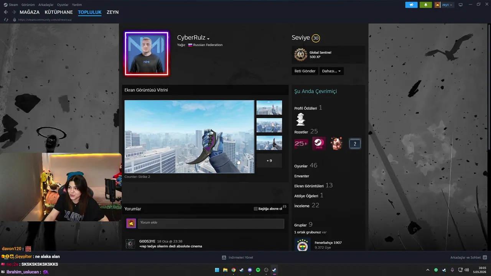Click the volume speaker tray icon
The height and width of the screenshot is (276, 491).
[x=467, y=270]
